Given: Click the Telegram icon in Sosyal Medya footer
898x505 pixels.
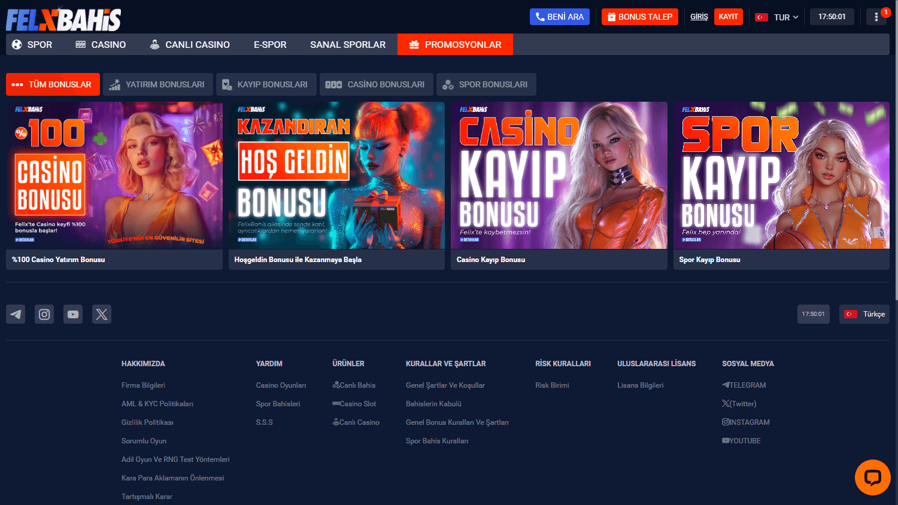Looking at the screenshot, I should pyautogui.click(x=726, y=385).
